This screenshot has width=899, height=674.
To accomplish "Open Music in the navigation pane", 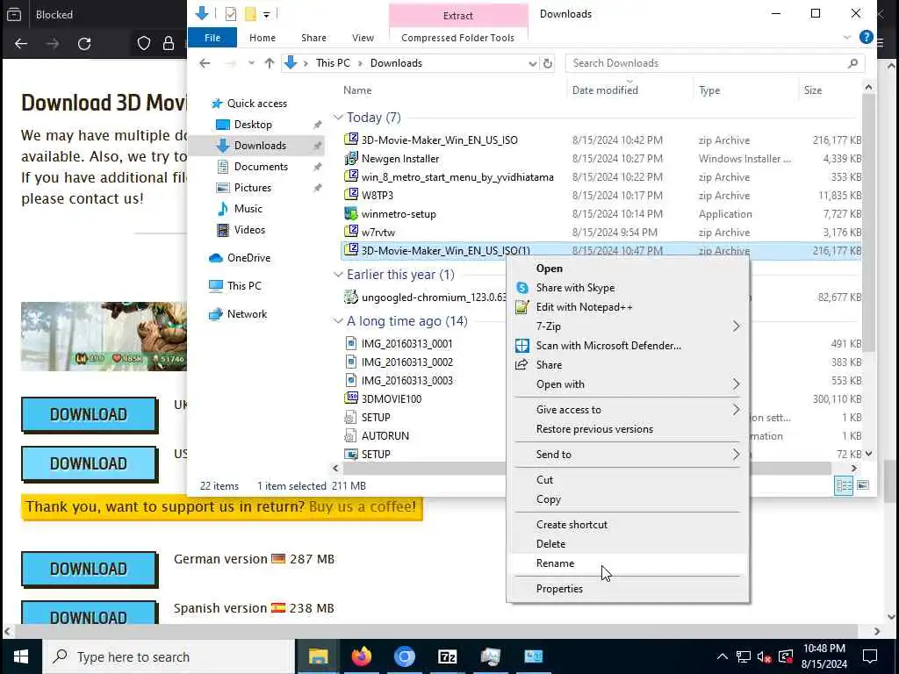I will click(x=248, y=209).
